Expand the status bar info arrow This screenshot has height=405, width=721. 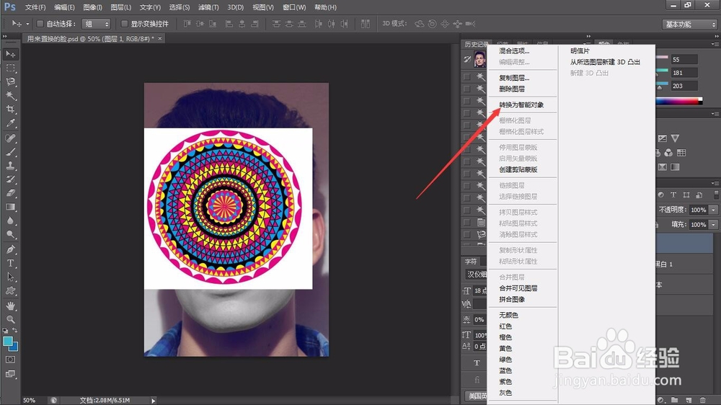153,401
